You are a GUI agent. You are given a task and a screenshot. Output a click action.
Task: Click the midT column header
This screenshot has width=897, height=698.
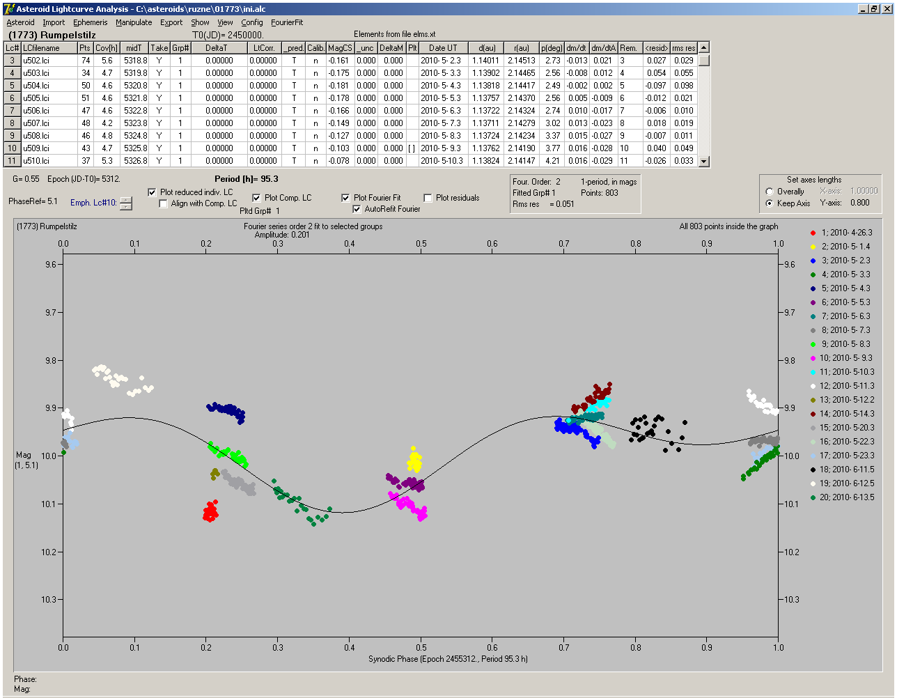(134, 48)
